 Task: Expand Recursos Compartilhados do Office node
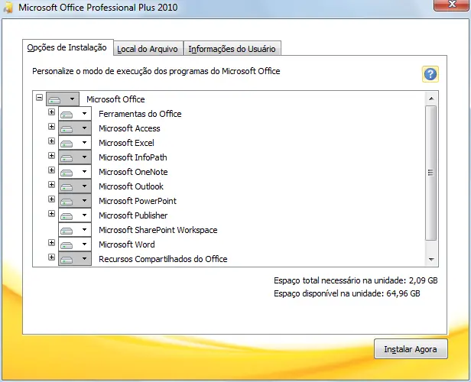52,257
